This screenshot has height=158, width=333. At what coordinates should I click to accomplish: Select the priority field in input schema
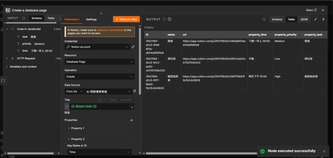tap(27, 44)
